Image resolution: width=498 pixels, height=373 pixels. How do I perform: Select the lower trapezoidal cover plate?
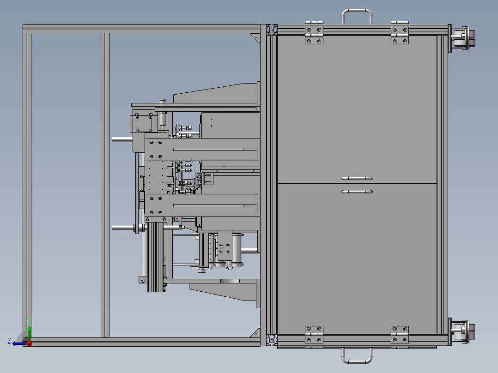coord(223,292)
